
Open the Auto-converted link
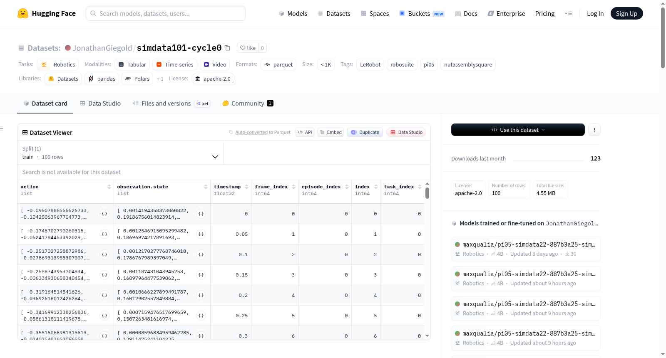pos(251,132)
